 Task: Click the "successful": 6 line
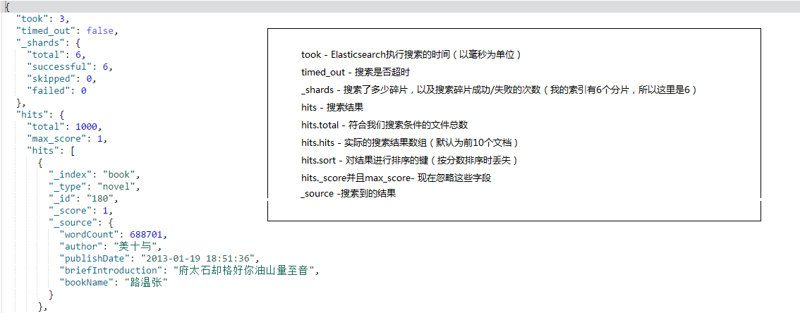click(69, 67)
